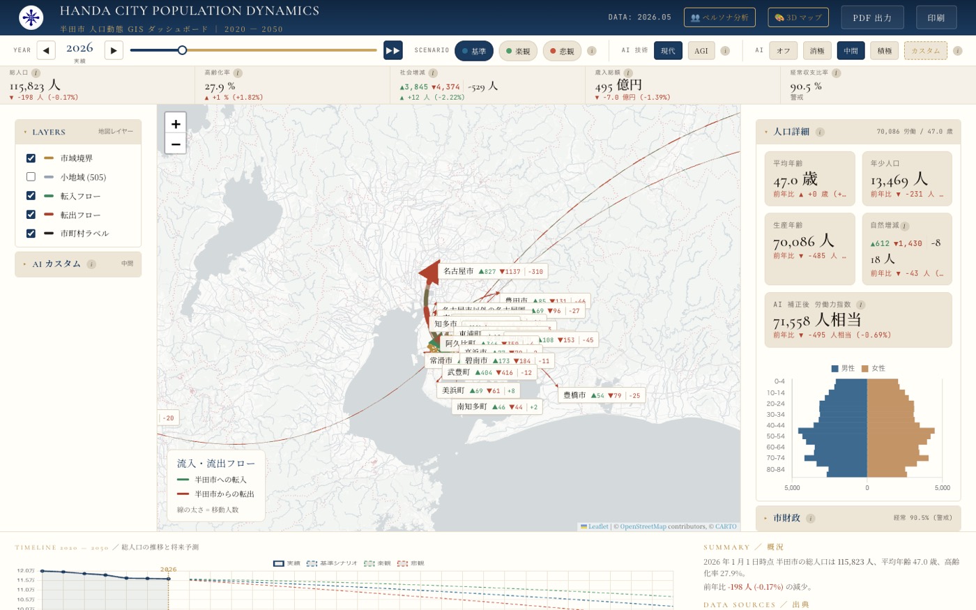
Task: Open info icon next to 自然増減
Action: click(x=905, y=226)
